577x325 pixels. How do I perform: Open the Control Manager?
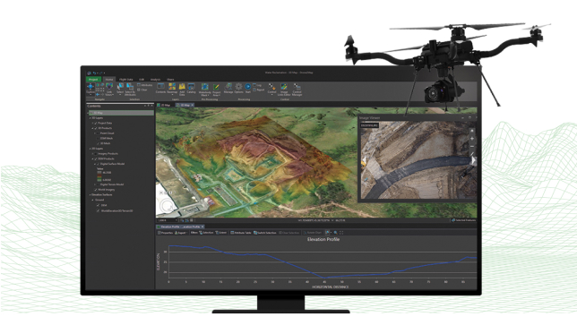(x=297, y=90)
